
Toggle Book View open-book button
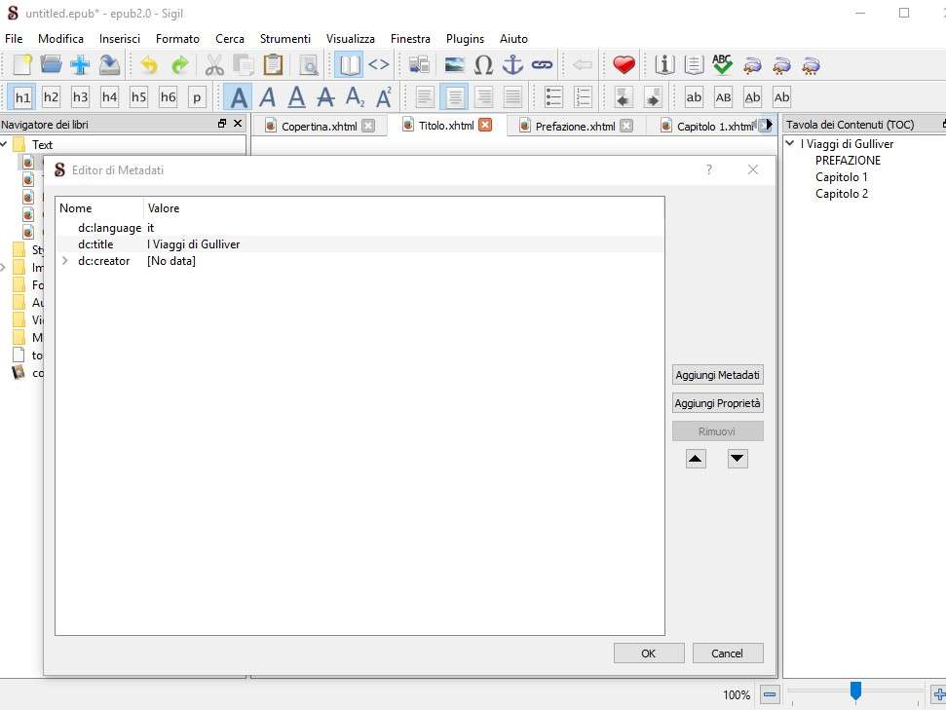pos(349,65)
